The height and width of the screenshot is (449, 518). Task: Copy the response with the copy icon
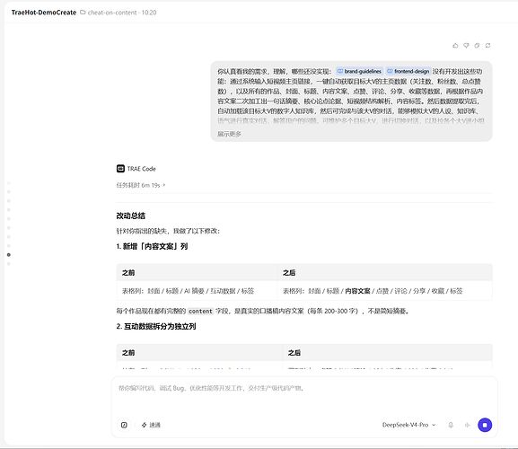click(477, 46)
